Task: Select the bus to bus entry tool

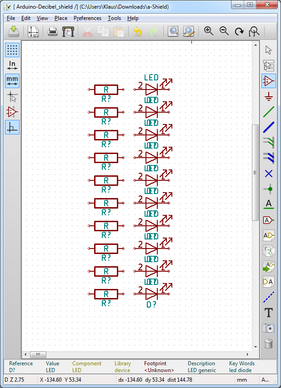Action: tap(269, 159)
